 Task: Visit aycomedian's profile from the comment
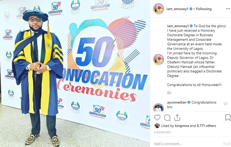coord(177,102)
